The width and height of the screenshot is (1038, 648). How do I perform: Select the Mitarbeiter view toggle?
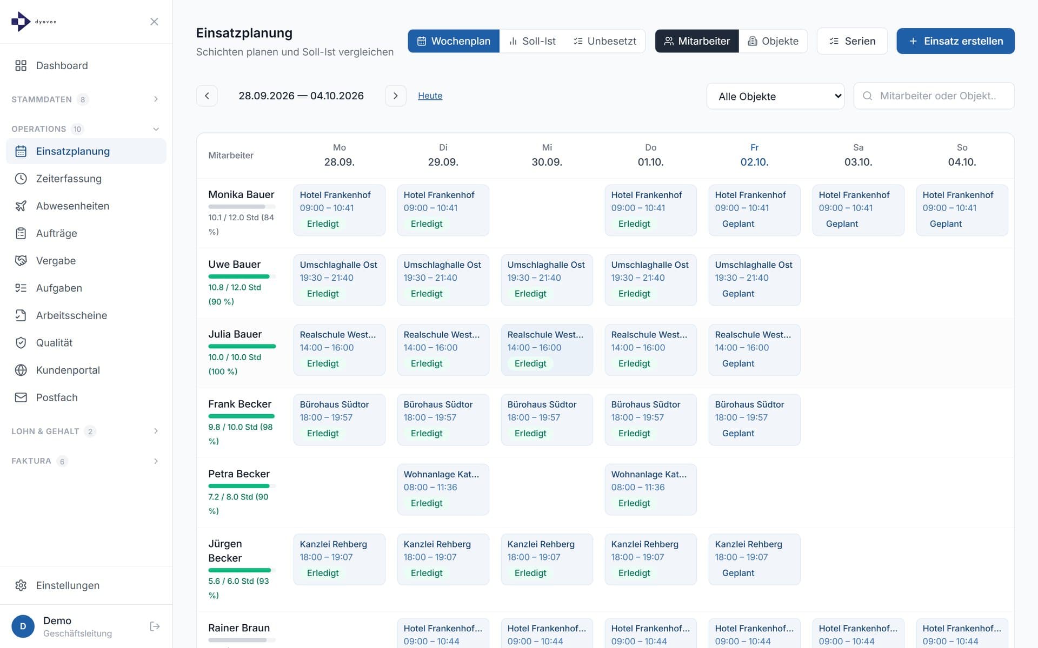697,41
